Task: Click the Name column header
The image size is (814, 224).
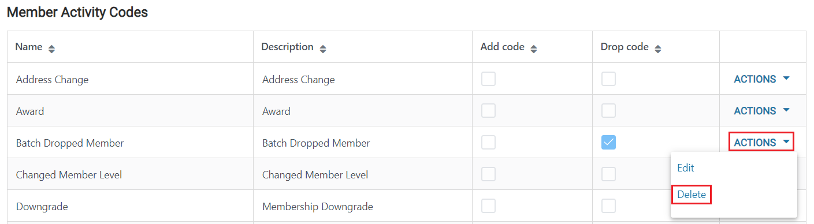Action: click(29, 47)
